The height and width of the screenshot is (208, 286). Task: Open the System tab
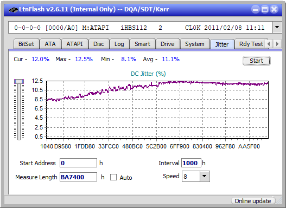pos(195,44)
